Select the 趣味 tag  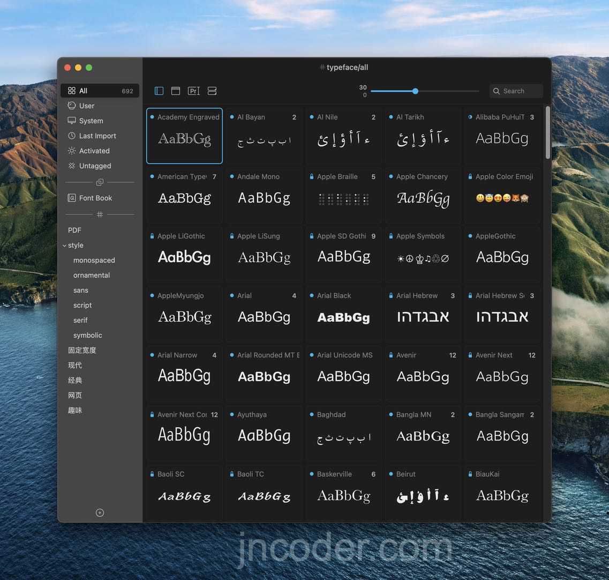(x=75, y=410)
